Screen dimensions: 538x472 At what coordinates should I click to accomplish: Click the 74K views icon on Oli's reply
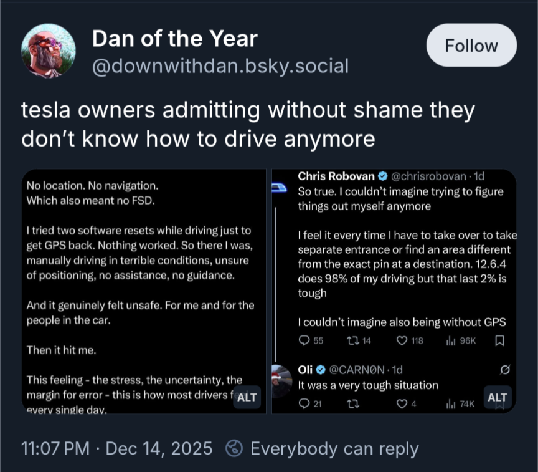pos(450,404)
